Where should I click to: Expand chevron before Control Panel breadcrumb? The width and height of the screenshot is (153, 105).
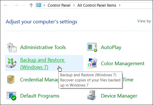point(44,5)
